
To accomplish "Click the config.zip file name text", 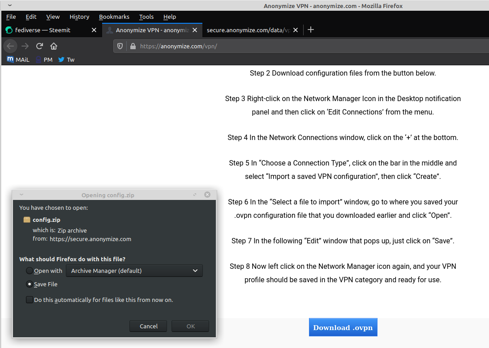I will pyautogui.click(x=47, y=220).
